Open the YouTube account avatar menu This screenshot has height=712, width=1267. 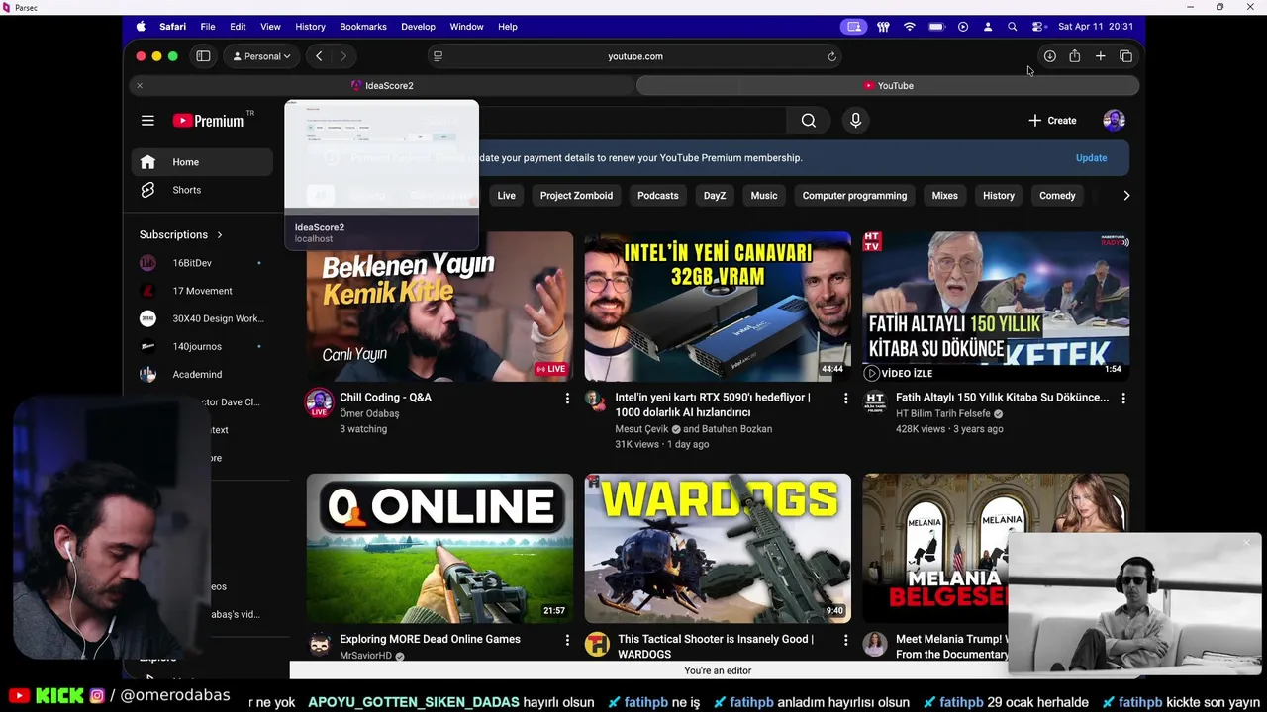coord(1114,121)
